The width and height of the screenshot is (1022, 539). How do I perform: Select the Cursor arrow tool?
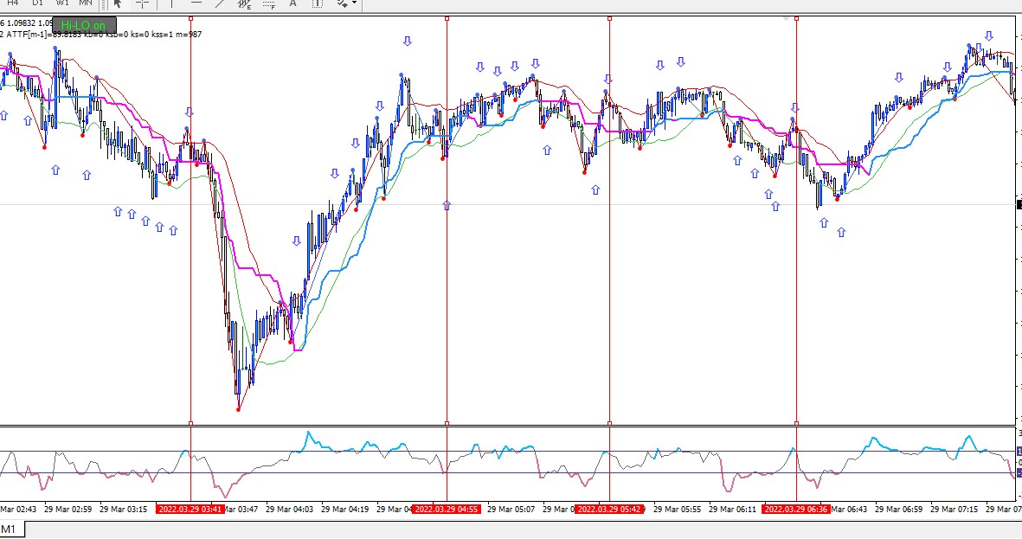[x=118, y=3]
